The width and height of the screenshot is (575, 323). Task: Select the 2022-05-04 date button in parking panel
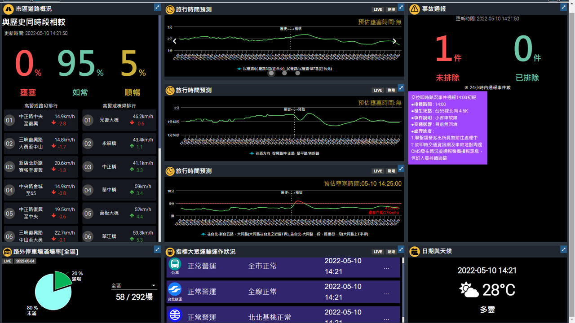[x=25, y=261]
